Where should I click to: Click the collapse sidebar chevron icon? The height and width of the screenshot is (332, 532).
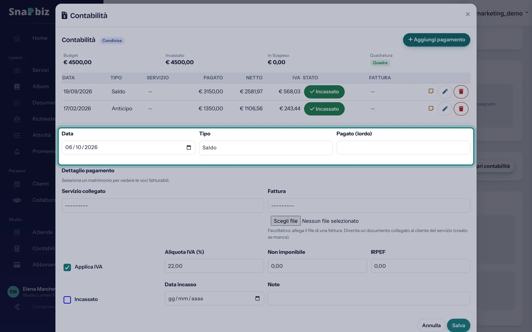[x=17, y=307]
